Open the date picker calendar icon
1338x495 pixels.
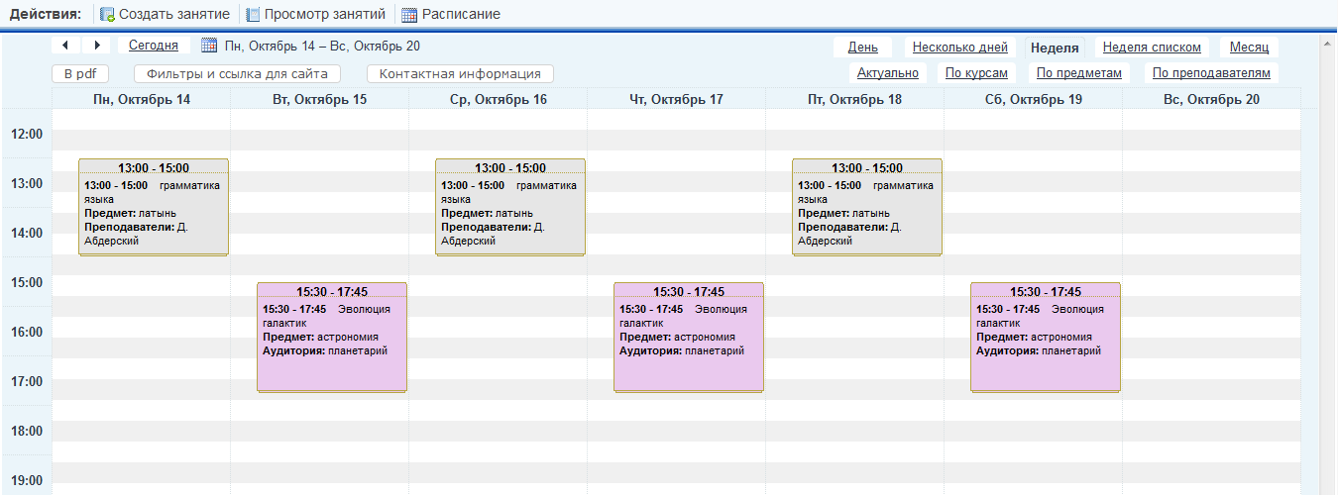[x=208, y=46]
